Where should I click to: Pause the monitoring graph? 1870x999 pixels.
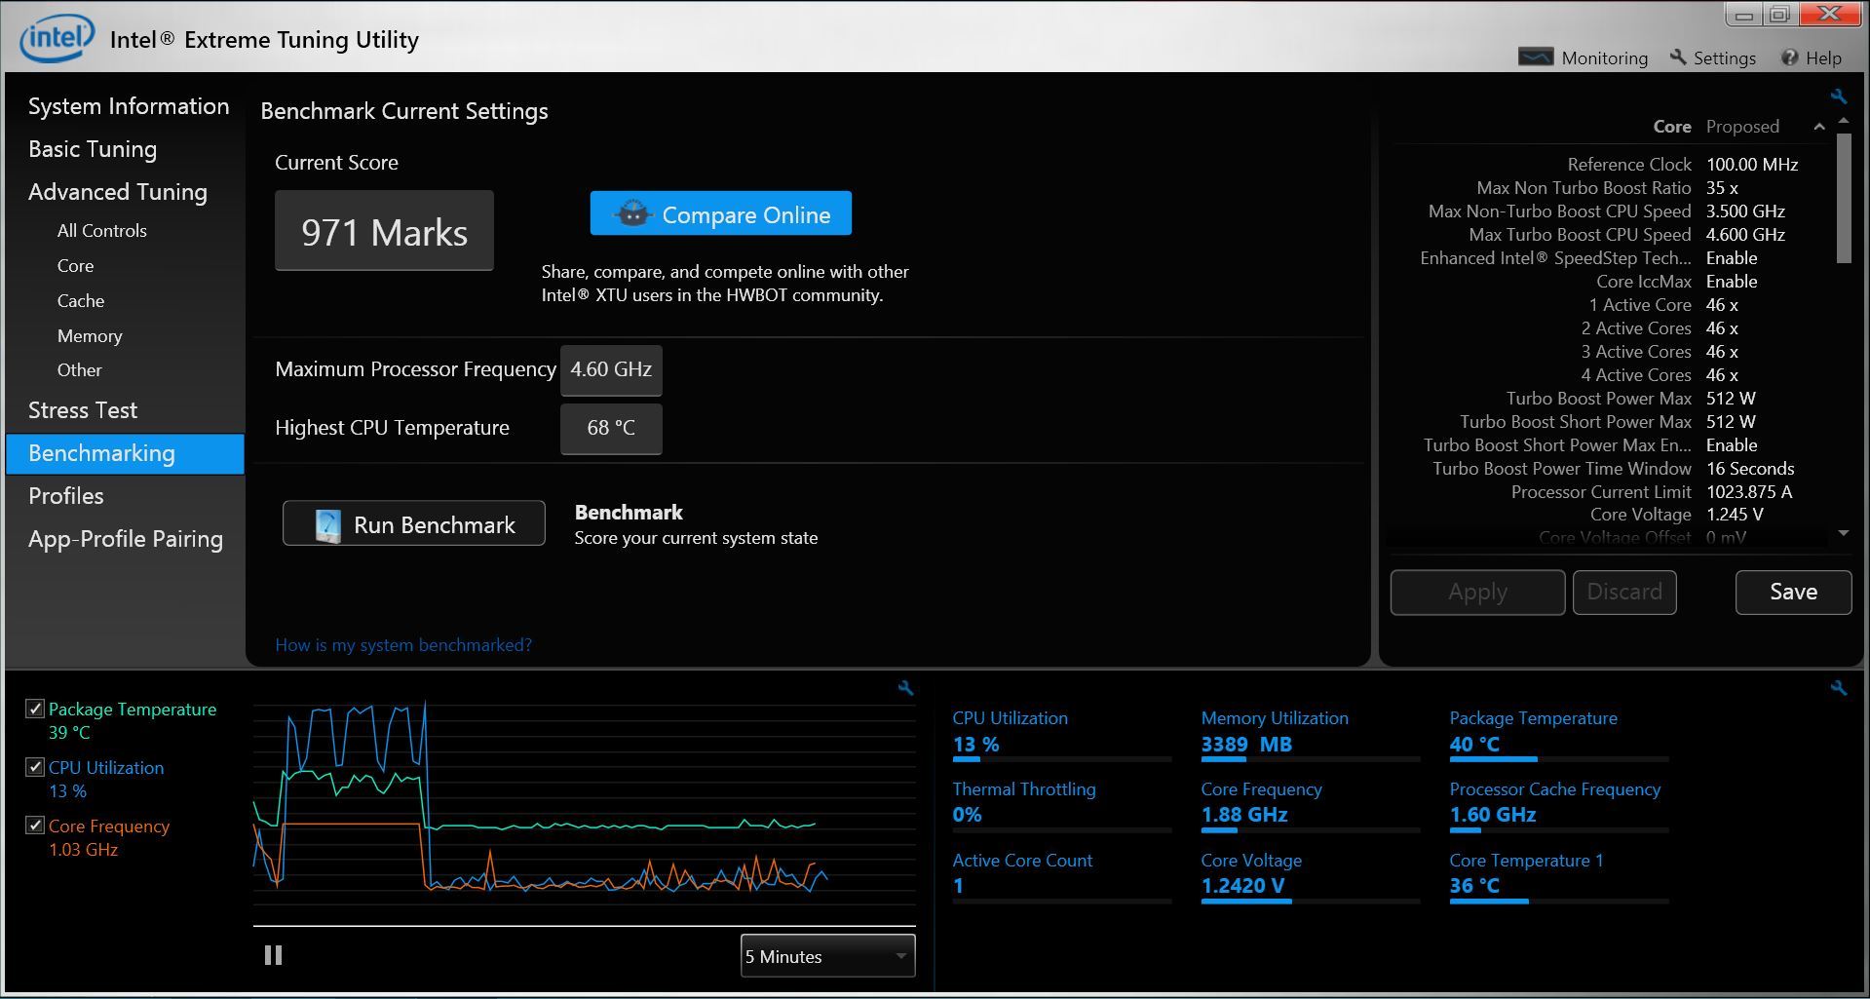(273, 955)
